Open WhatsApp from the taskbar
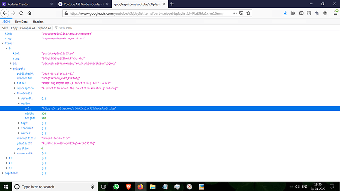This screenshot has width=340, height=191. [x=116, y=187]
